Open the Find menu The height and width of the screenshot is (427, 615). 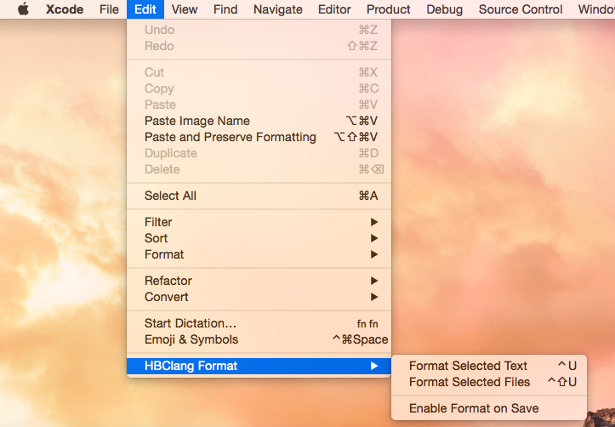click(225, 9)
